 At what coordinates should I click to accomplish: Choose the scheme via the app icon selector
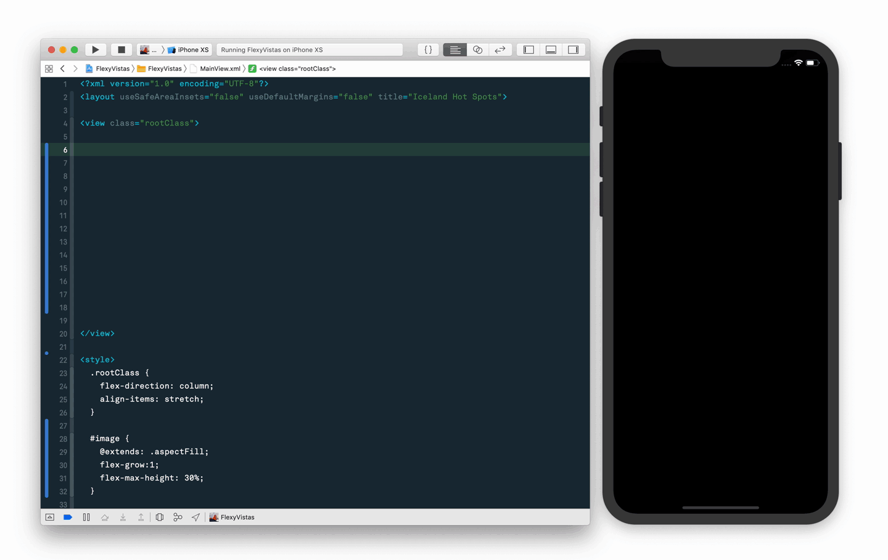148,50
